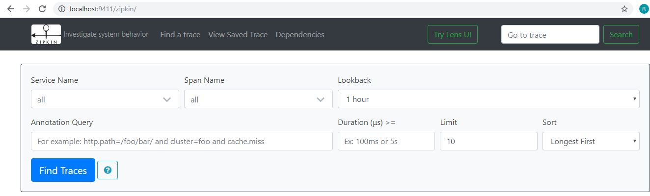The image size is (650, 196).
Task: Expand the Service Name dropdown
Action: (105, 99)
